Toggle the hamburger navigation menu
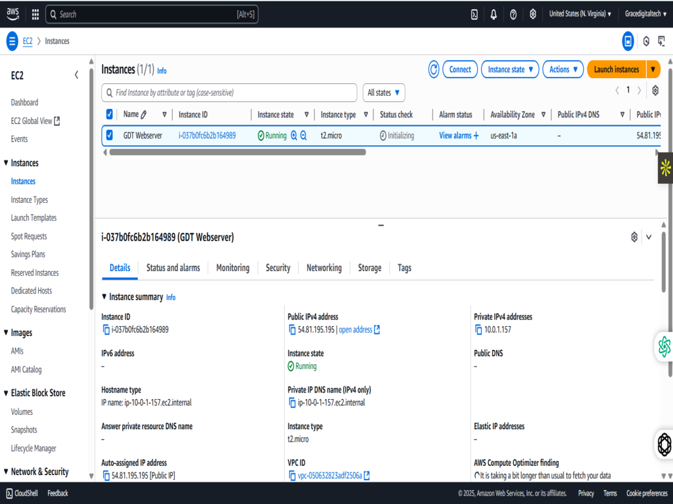This screenshot has width=673, height=504. 12,41
